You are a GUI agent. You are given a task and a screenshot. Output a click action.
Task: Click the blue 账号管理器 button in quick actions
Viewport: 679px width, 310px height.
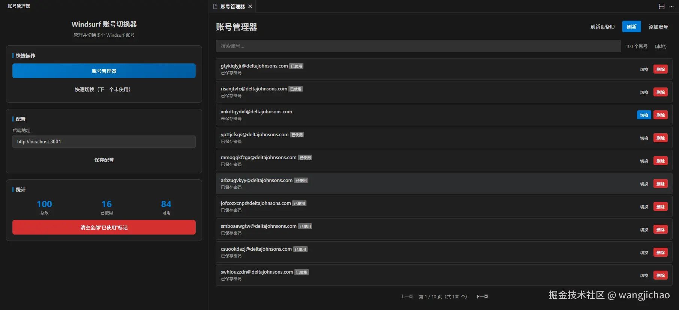tap(104, 71)
